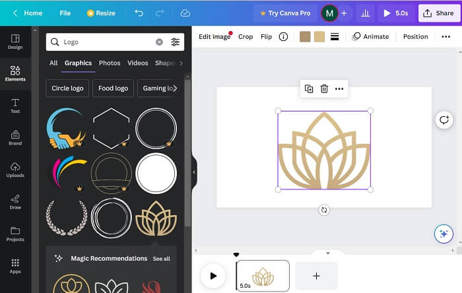Viewport: 462px width, 293px height.
Task: Open the Elements panel
Action: (x=15, y=74)
